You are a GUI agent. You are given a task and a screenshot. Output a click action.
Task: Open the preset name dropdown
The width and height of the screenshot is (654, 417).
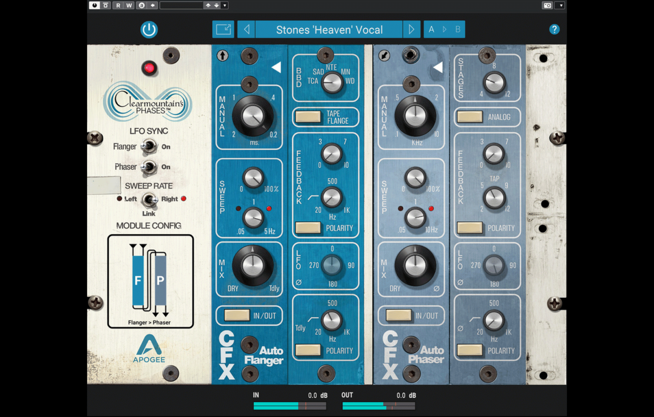329,30
